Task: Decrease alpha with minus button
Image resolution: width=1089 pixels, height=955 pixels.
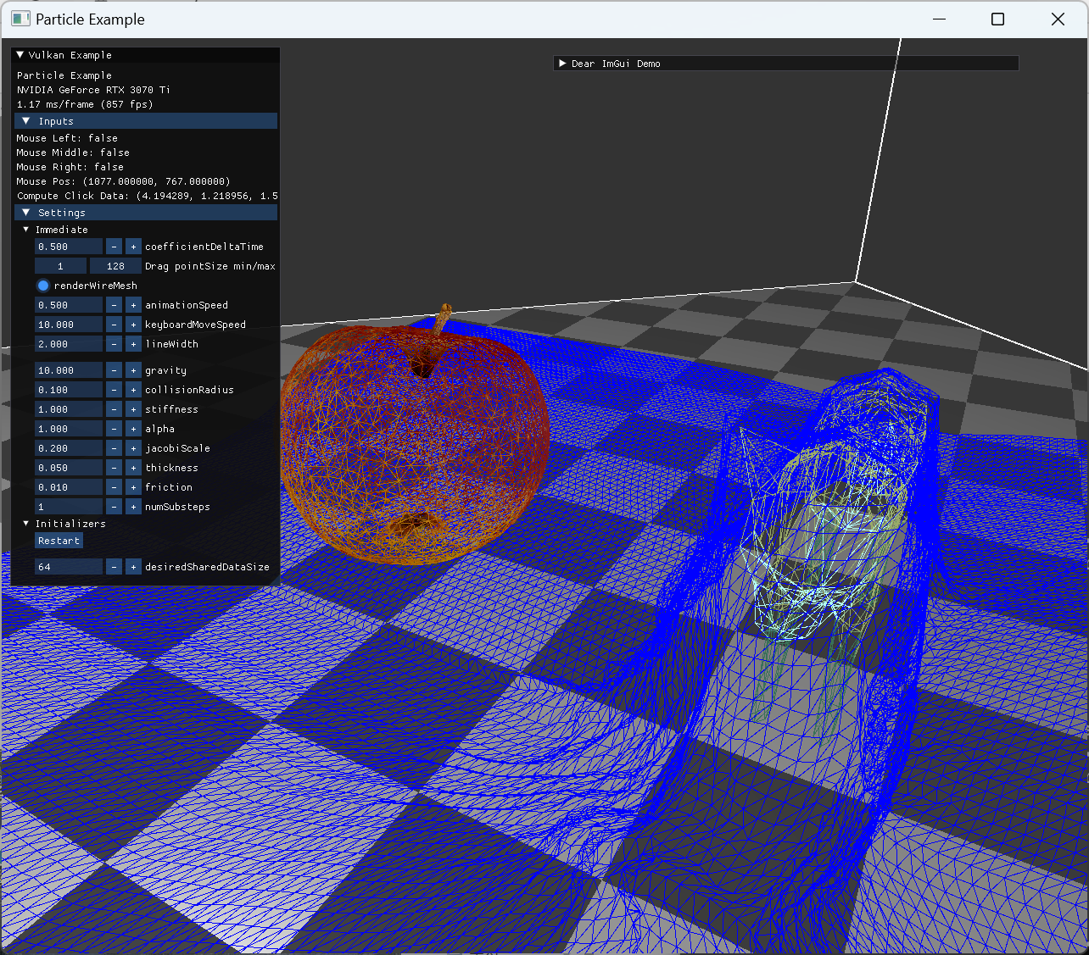Action: point(114,429)
